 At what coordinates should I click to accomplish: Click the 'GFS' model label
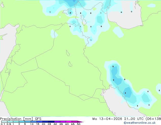pos(38,119)
